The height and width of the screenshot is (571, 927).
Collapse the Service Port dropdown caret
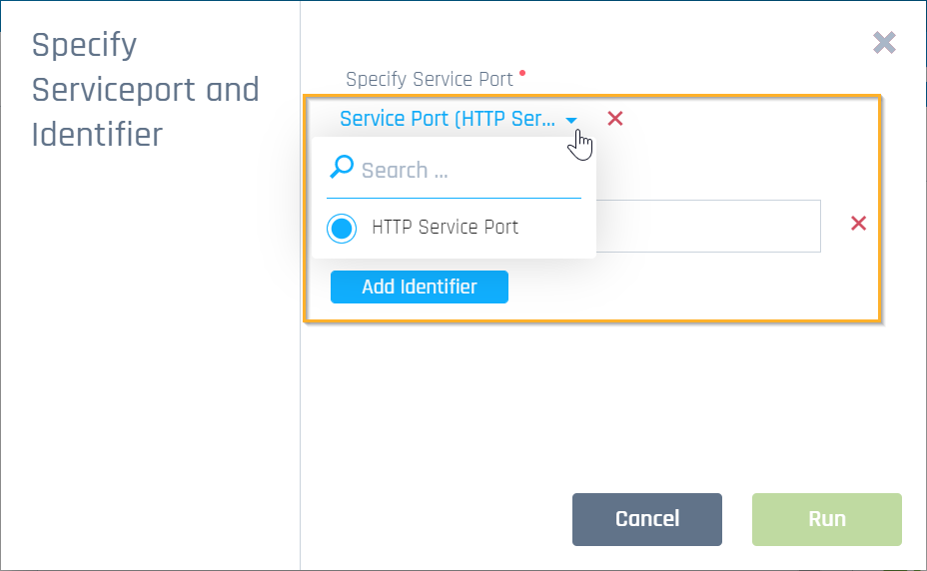tap(571, 121)
